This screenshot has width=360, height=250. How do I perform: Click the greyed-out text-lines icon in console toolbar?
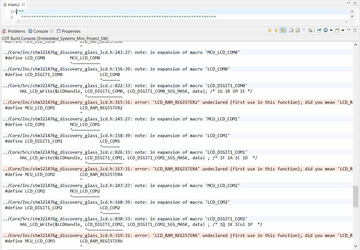[304, 30]
